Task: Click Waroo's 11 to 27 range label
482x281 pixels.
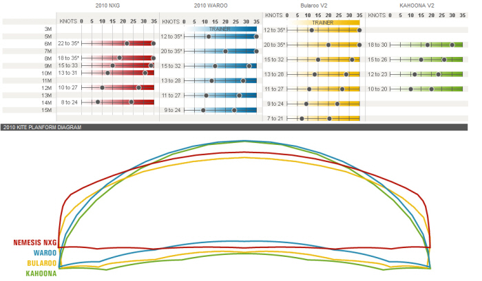Action: click(171, 95)
